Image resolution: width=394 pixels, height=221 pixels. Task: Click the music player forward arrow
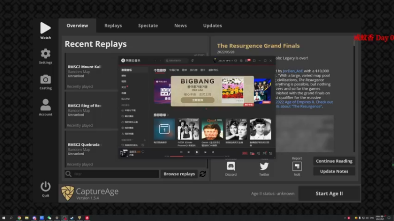[x=161, y=60]
